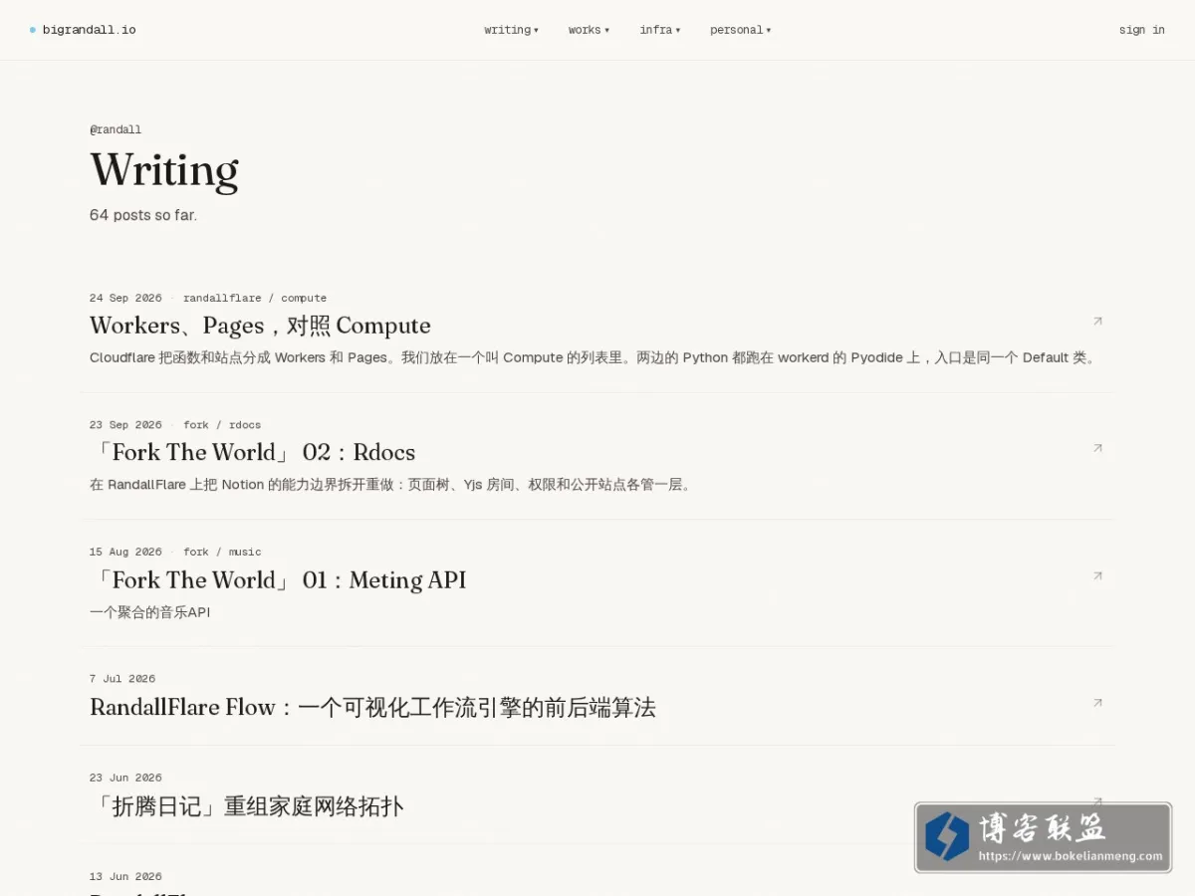Open post Workers、Pages，对照 Compute
Screen dimensions: 1195x896
click(x=260, y=326)
